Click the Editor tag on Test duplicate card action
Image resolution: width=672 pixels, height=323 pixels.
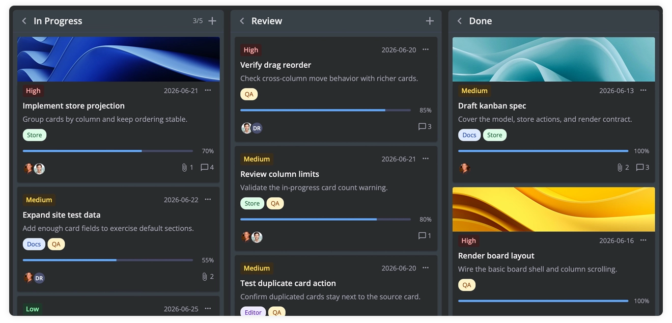[253, 312]
